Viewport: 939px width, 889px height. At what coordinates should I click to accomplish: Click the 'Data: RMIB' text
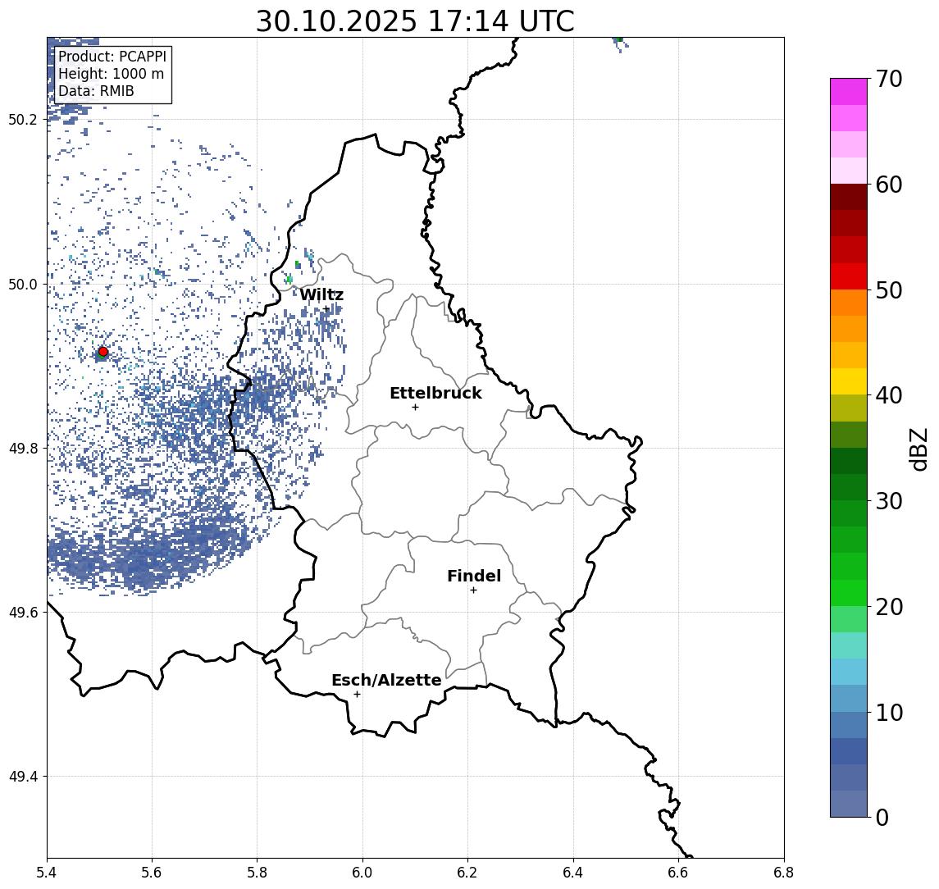point(96,91)
